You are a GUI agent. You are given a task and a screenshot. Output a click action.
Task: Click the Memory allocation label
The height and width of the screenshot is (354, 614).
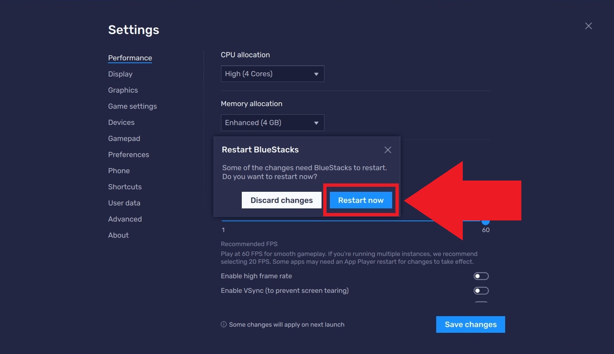coord(251,104)
